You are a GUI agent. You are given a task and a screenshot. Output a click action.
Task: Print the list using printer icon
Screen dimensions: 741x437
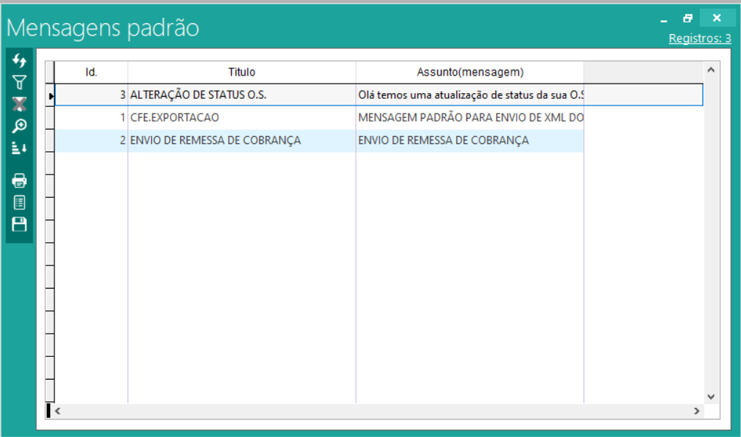tap(20, 180)
